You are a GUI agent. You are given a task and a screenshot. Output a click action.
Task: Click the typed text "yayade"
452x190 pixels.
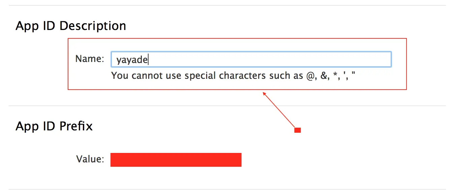point(132,60)
